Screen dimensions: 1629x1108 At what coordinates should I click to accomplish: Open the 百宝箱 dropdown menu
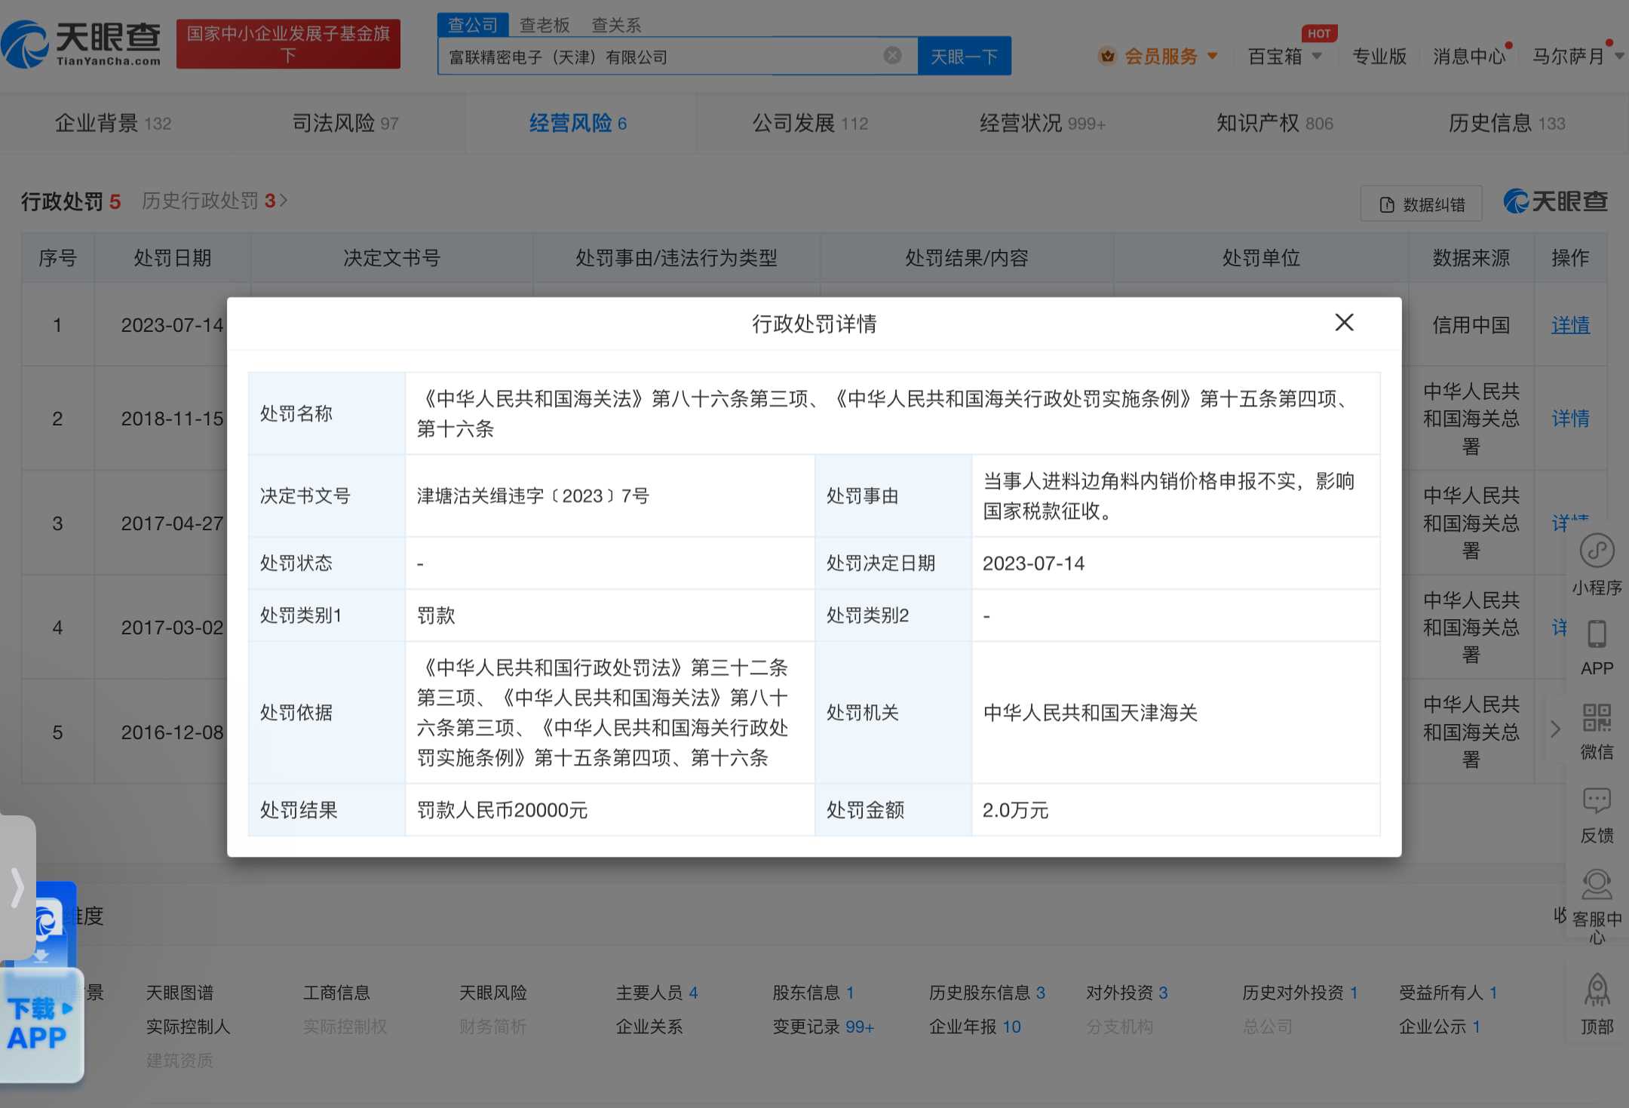point(1317,57)
